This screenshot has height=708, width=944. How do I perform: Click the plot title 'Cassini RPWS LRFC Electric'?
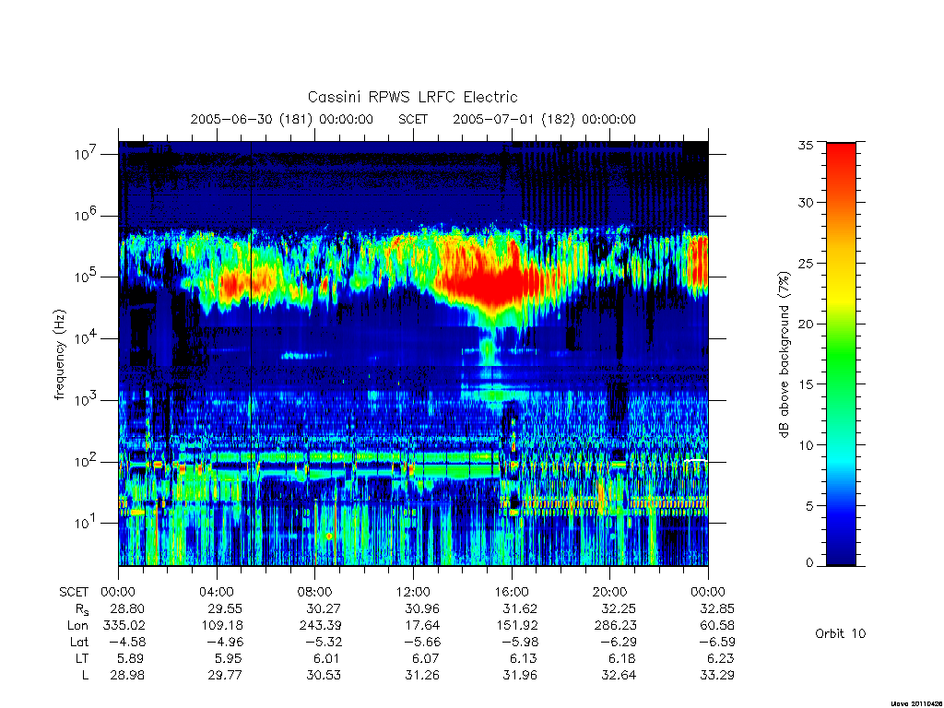click(x=412, y=97)
